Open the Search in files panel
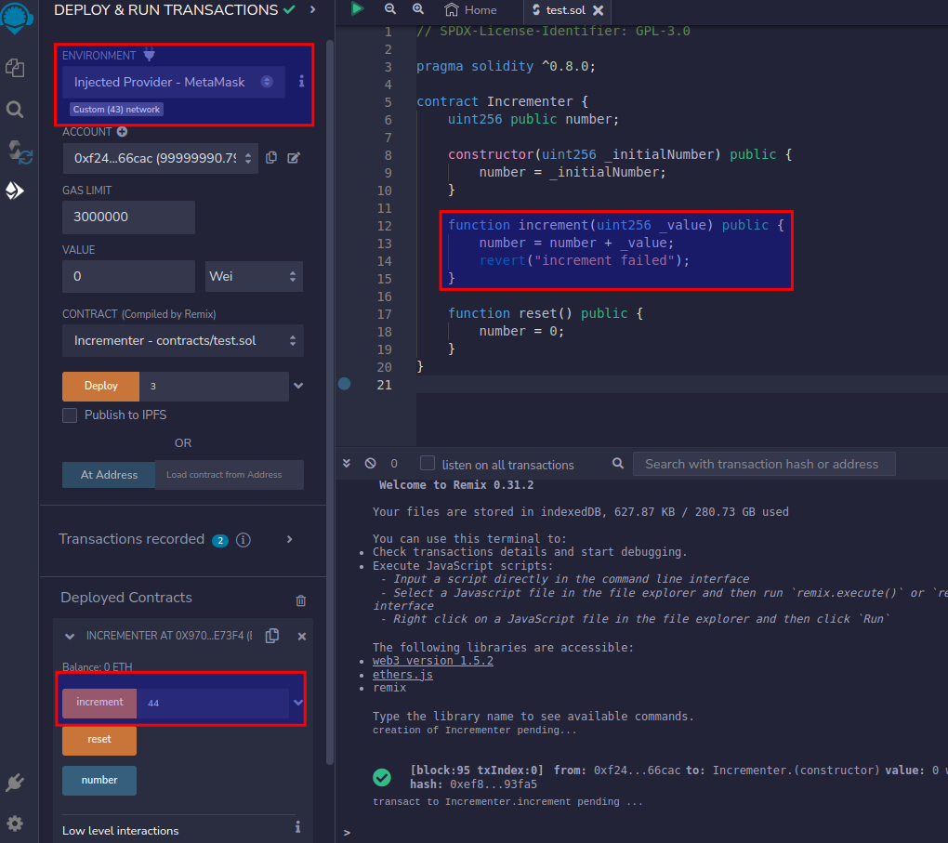The width and height of the screenshot is (948, 843). 14,109
